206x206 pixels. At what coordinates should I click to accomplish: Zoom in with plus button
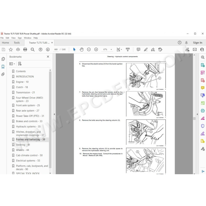[96, 49]
